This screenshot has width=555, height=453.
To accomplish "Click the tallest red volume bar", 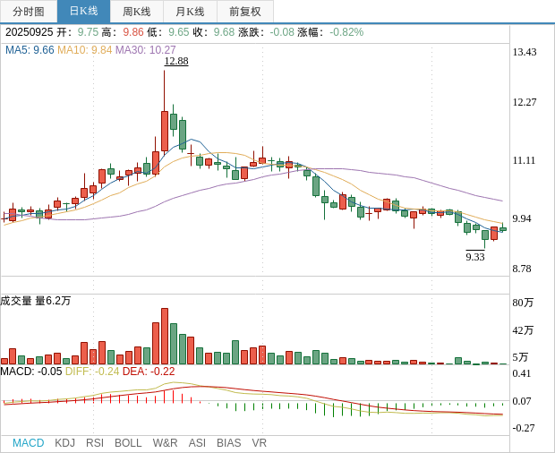I will [x=165, y=337].
